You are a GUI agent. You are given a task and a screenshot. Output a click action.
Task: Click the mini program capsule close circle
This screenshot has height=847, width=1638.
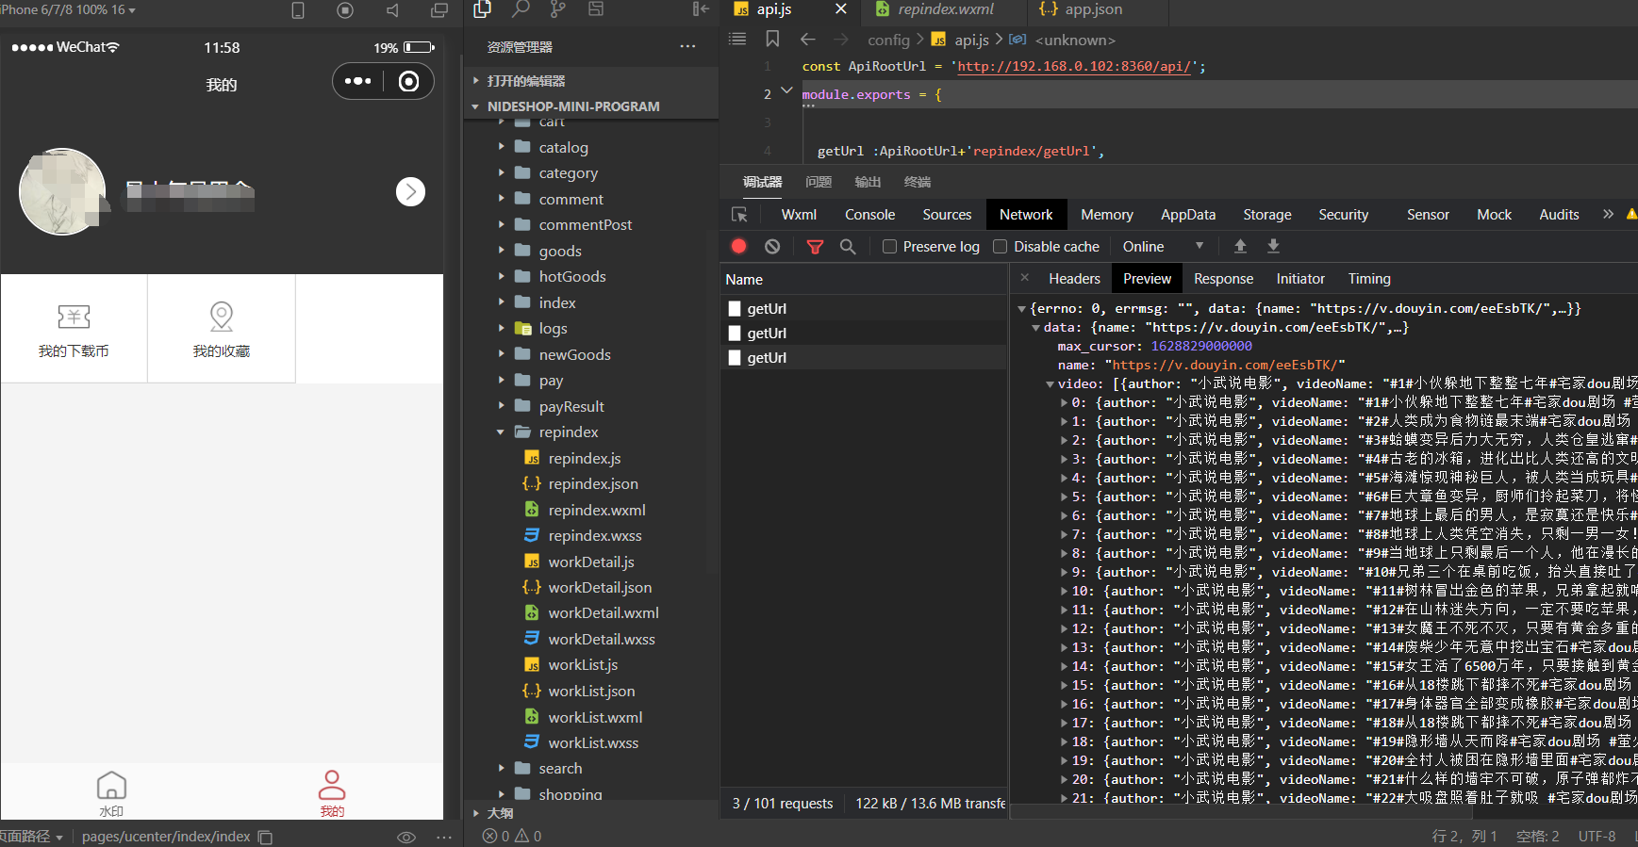click(x=408, y=81)
